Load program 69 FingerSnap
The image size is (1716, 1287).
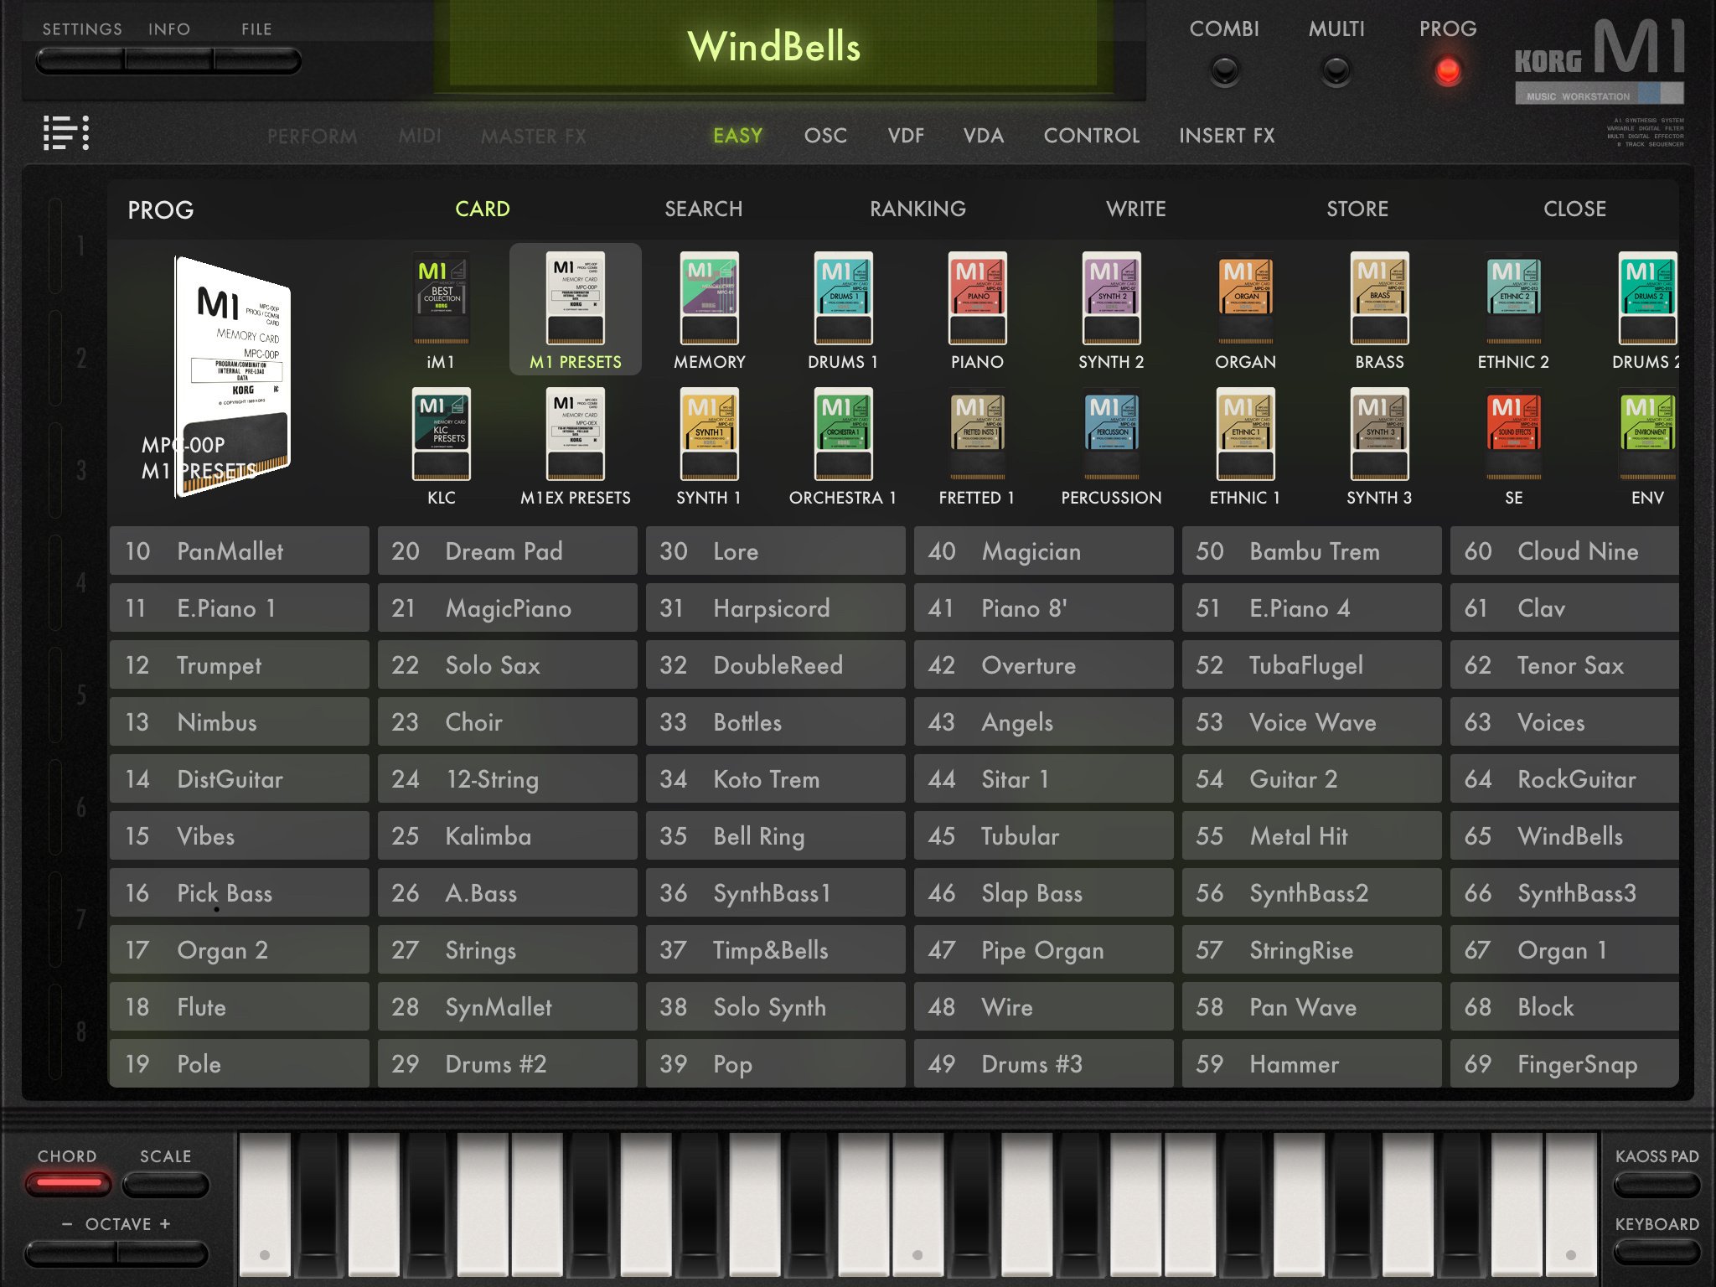coord(1564,1064)
